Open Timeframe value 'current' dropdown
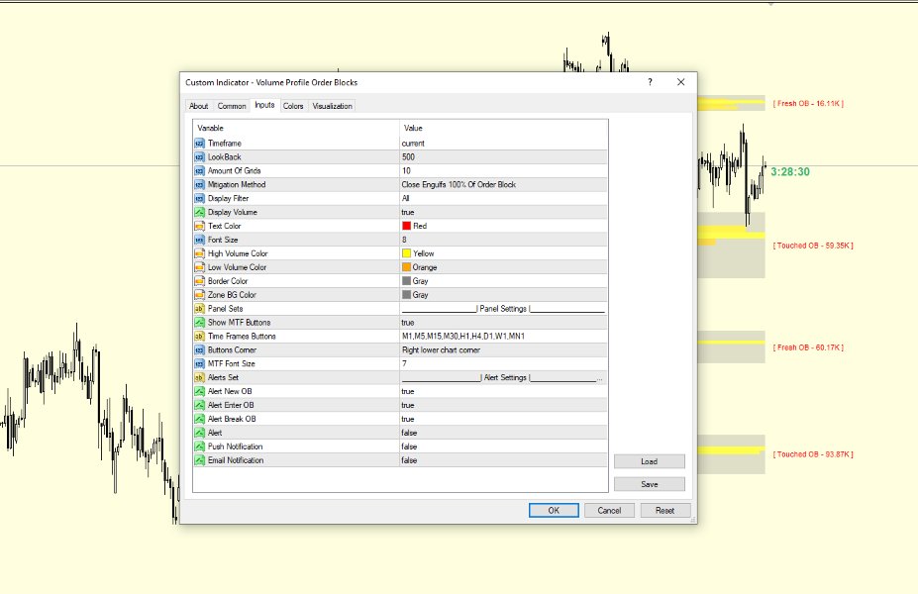 (503, 144)
